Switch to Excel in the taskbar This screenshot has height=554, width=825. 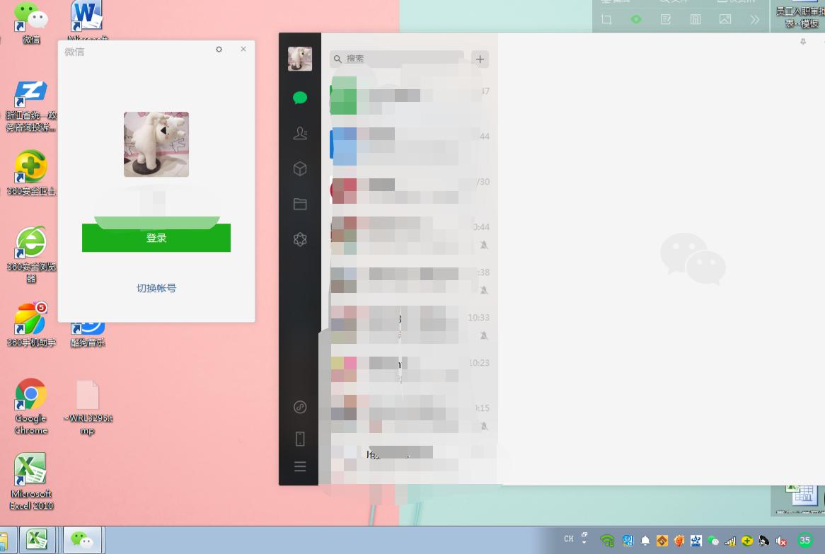[x=37, y=541]
